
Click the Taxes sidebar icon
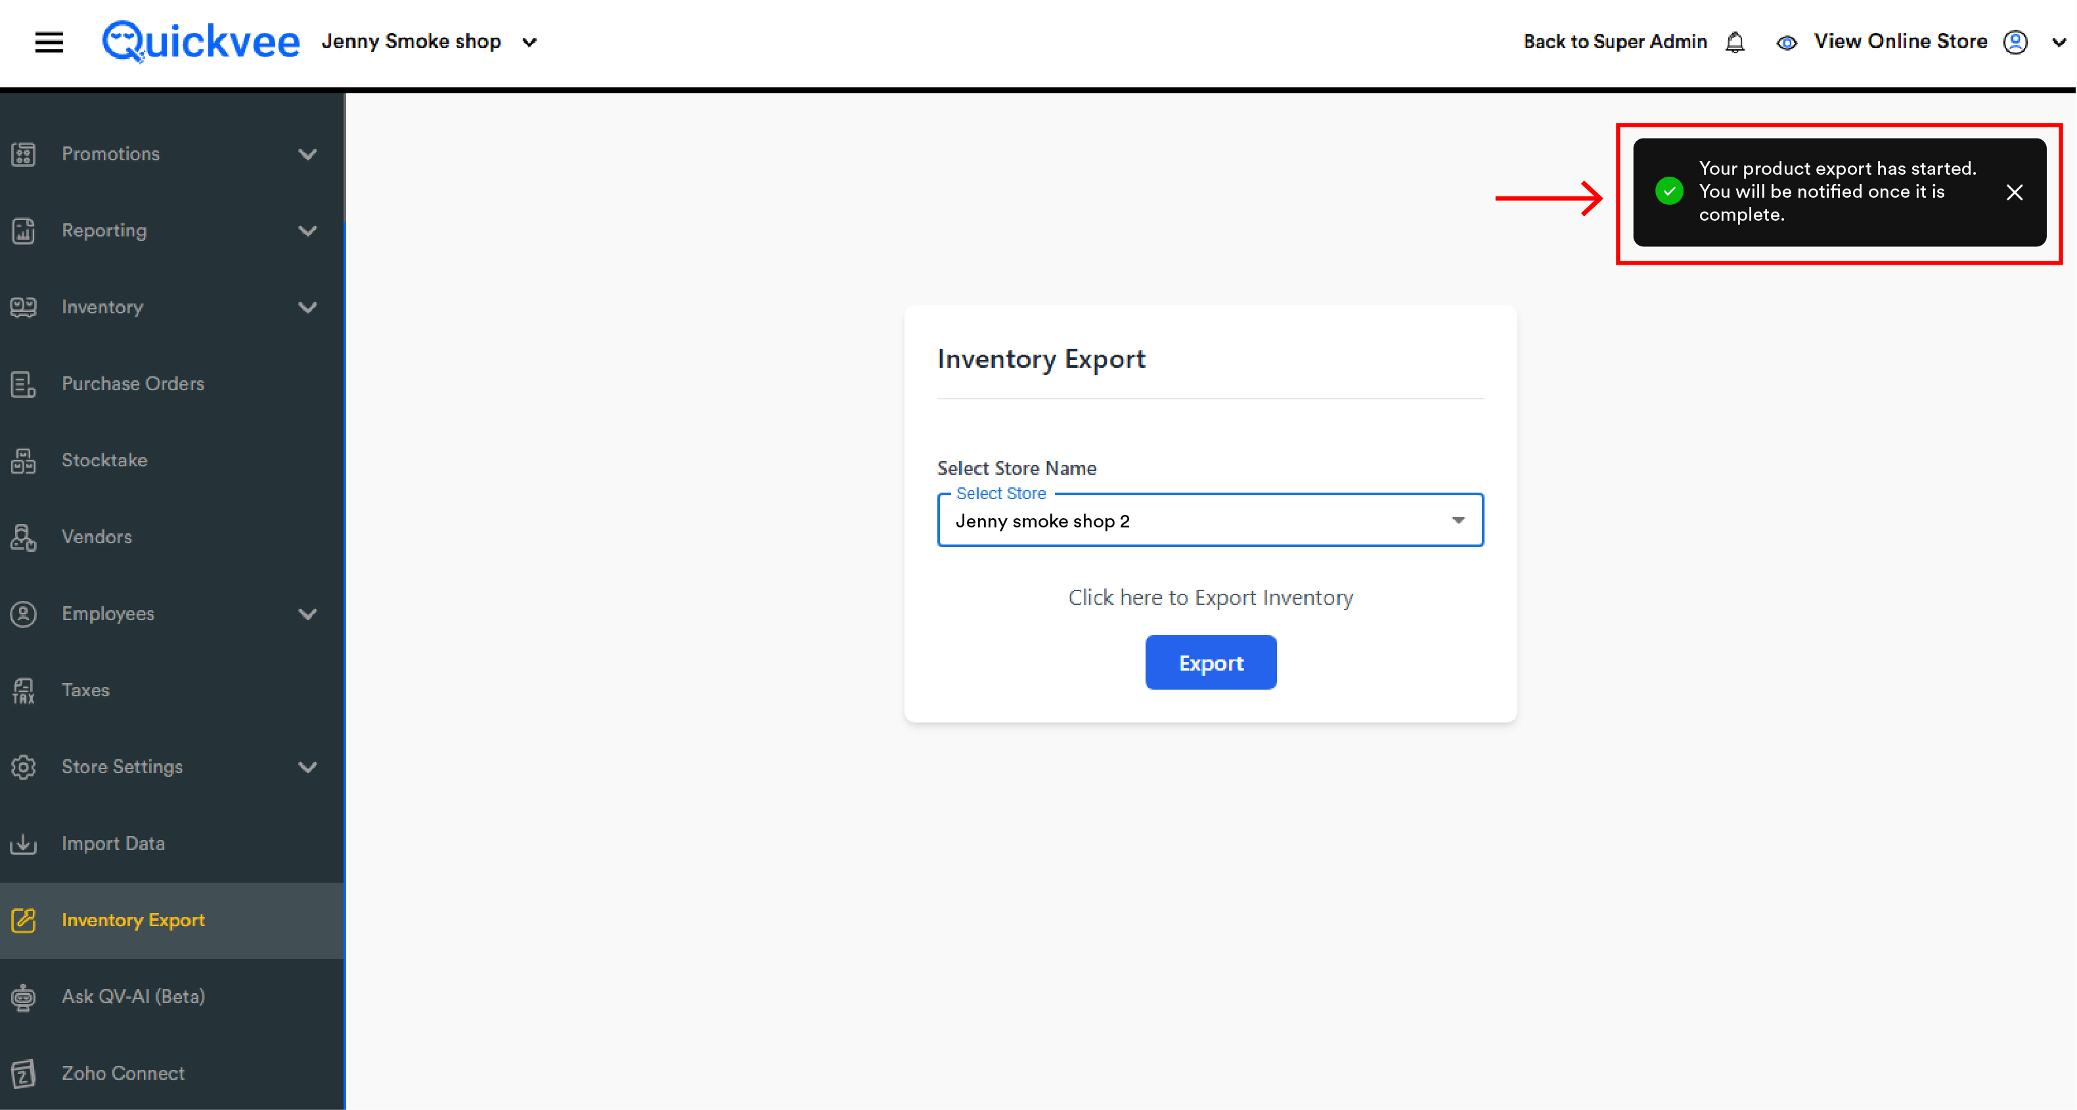[24, 690]
